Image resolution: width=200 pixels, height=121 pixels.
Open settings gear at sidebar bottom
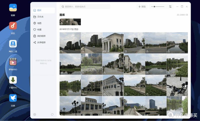point(35,115)
